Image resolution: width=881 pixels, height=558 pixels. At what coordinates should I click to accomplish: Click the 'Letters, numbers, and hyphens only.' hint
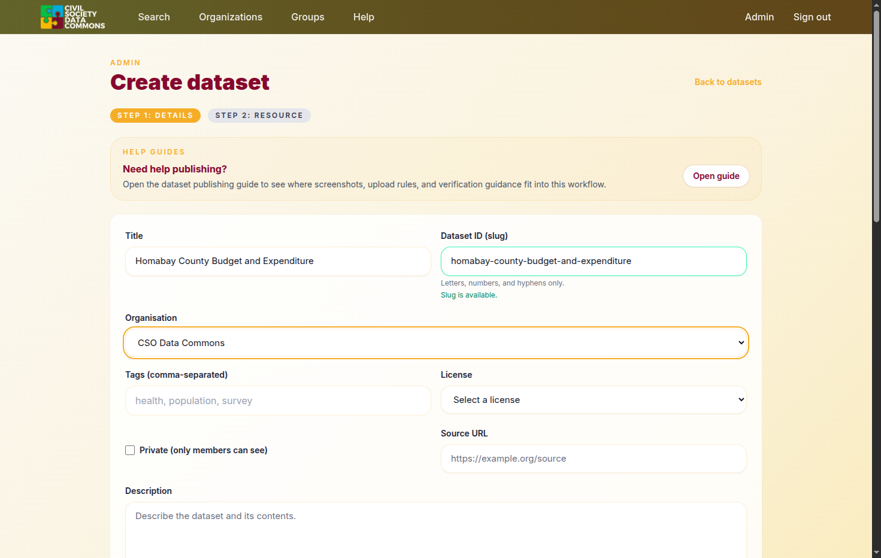[x=502, y=283]
